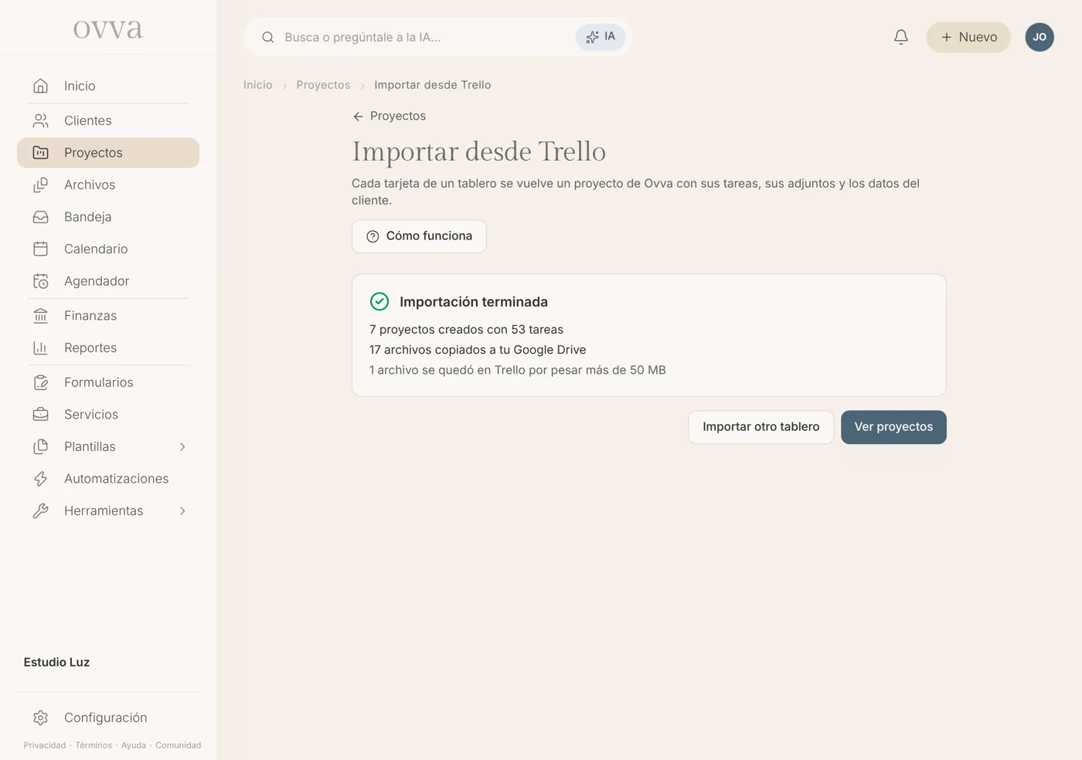Open the Proyectos breadcrumb link
The image size is (1082, 760).
[323, 85]
